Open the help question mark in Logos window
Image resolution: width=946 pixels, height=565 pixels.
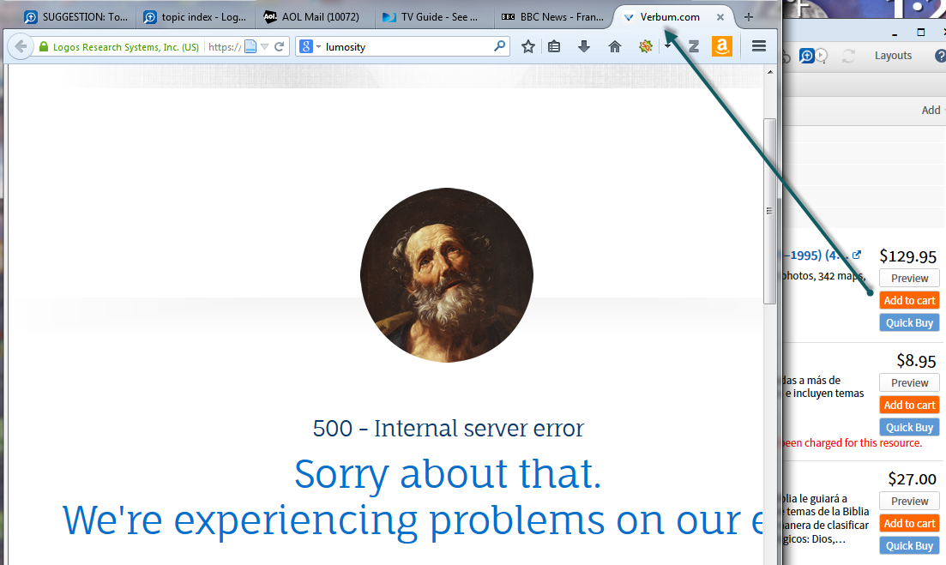tap(940, 56)
